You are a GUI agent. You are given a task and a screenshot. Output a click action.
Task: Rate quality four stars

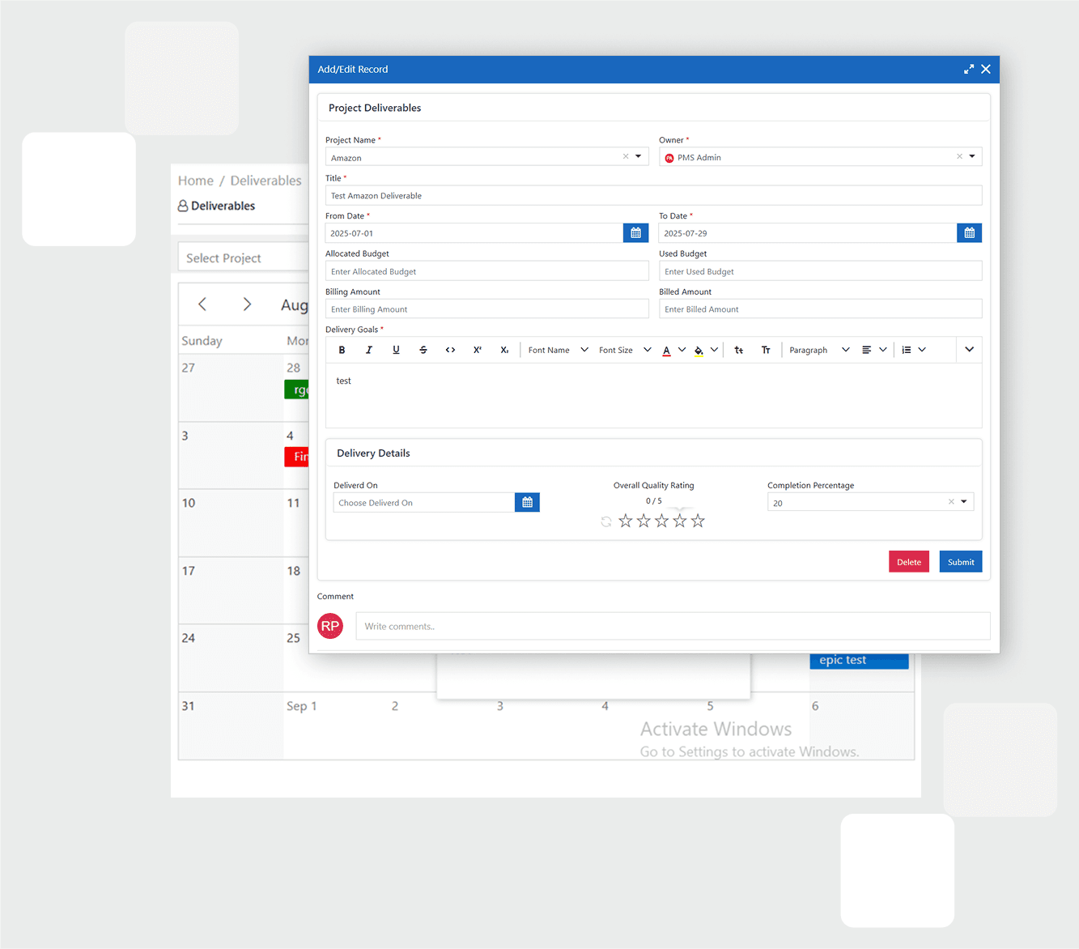point(680,521)
